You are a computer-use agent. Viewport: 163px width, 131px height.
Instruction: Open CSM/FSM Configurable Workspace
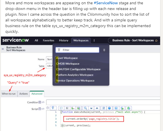tap(78, 69)
